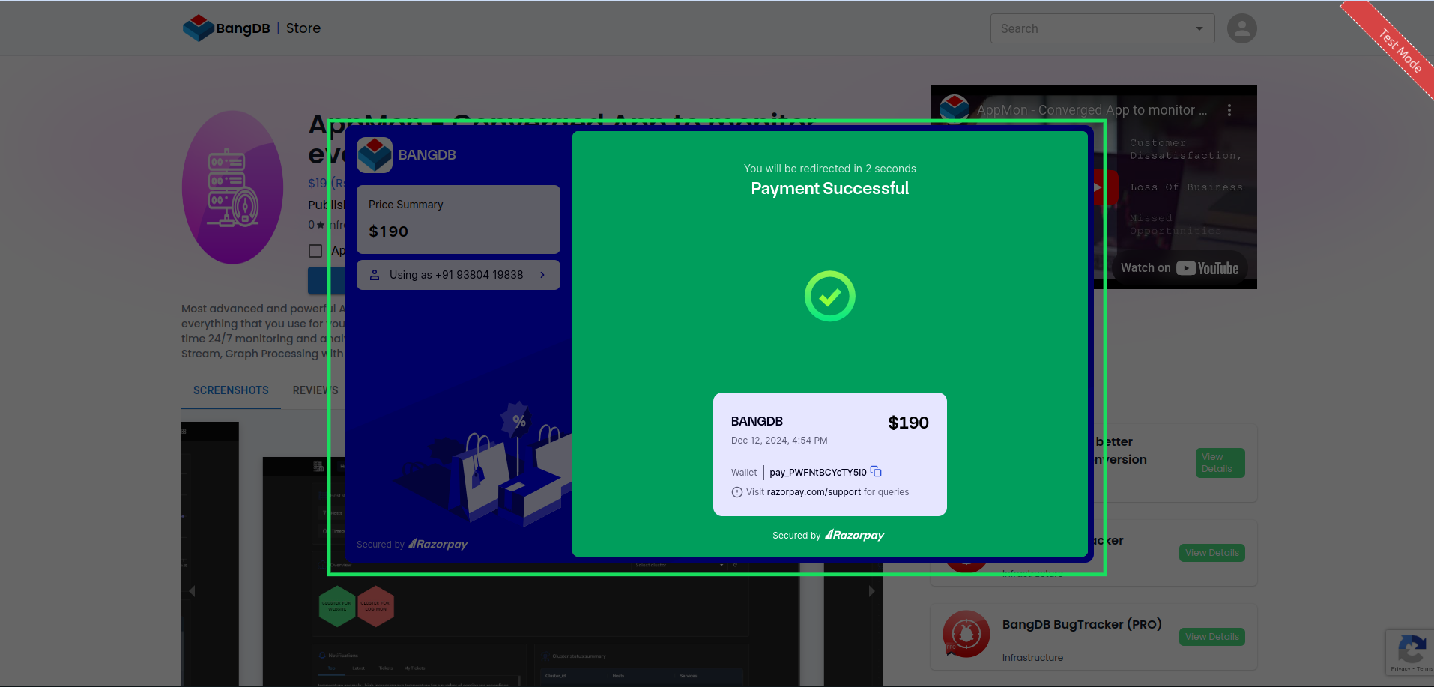The image size is (1434, 687).
Task: Click the BangDB logo in header
Action: [x=226, y=28]
